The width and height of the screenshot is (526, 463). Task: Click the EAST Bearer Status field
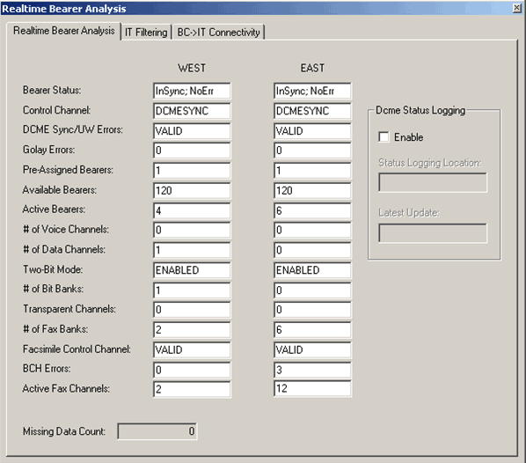pos(312,91)
